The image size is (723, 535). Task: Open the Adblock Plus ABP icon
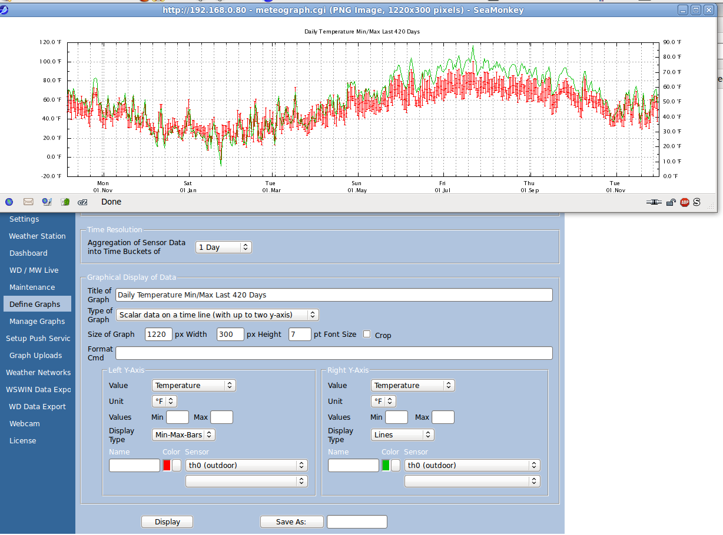685,202
